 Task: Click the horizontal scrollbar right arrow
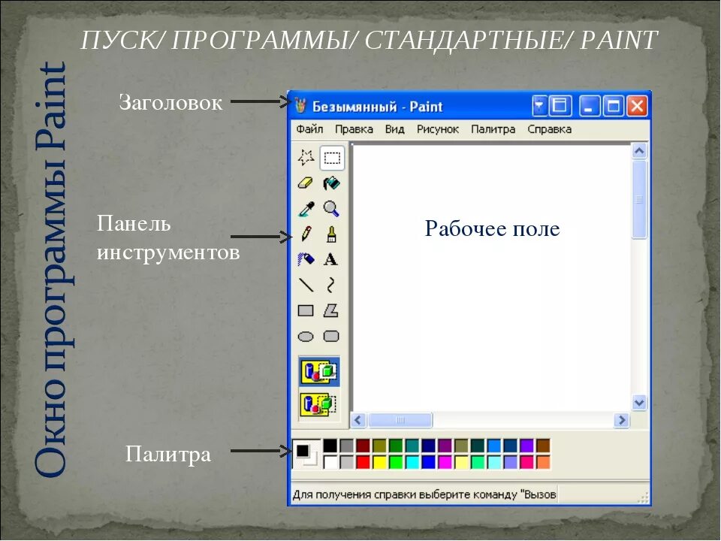point(622,420)
